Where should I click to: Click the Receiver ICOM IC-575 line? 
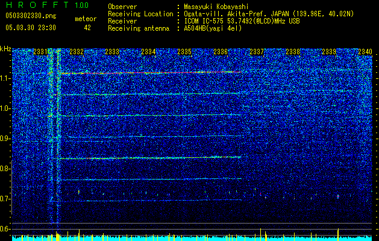[242, 21]
